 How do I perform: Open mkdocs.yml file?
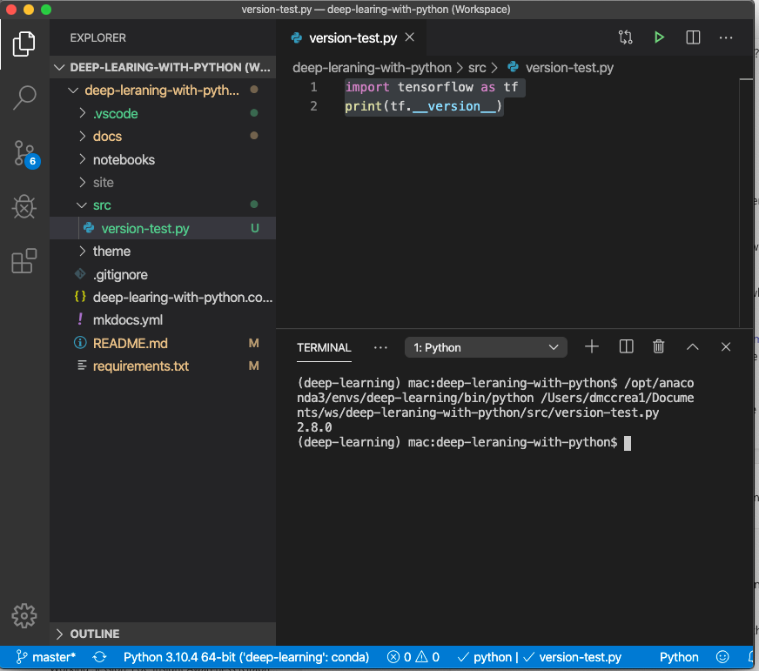pos(163,319)
